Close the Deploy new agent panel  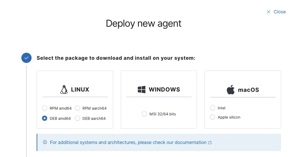coord(276,12)
